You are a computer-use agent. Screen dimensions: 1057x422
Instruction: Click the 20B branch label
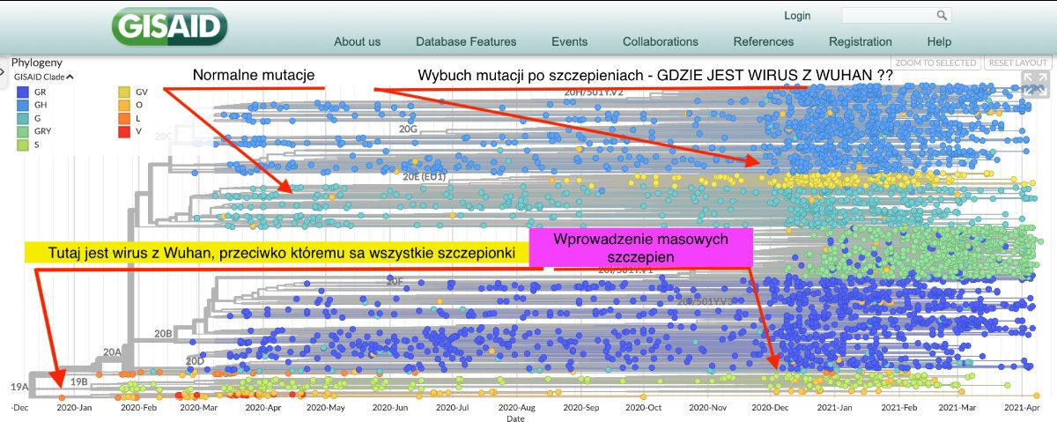(x=163, y=334)
